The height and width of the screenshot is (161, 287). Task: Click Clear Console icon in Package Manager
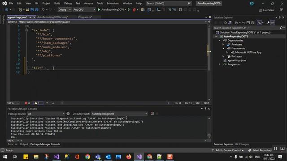click(152, 114)
